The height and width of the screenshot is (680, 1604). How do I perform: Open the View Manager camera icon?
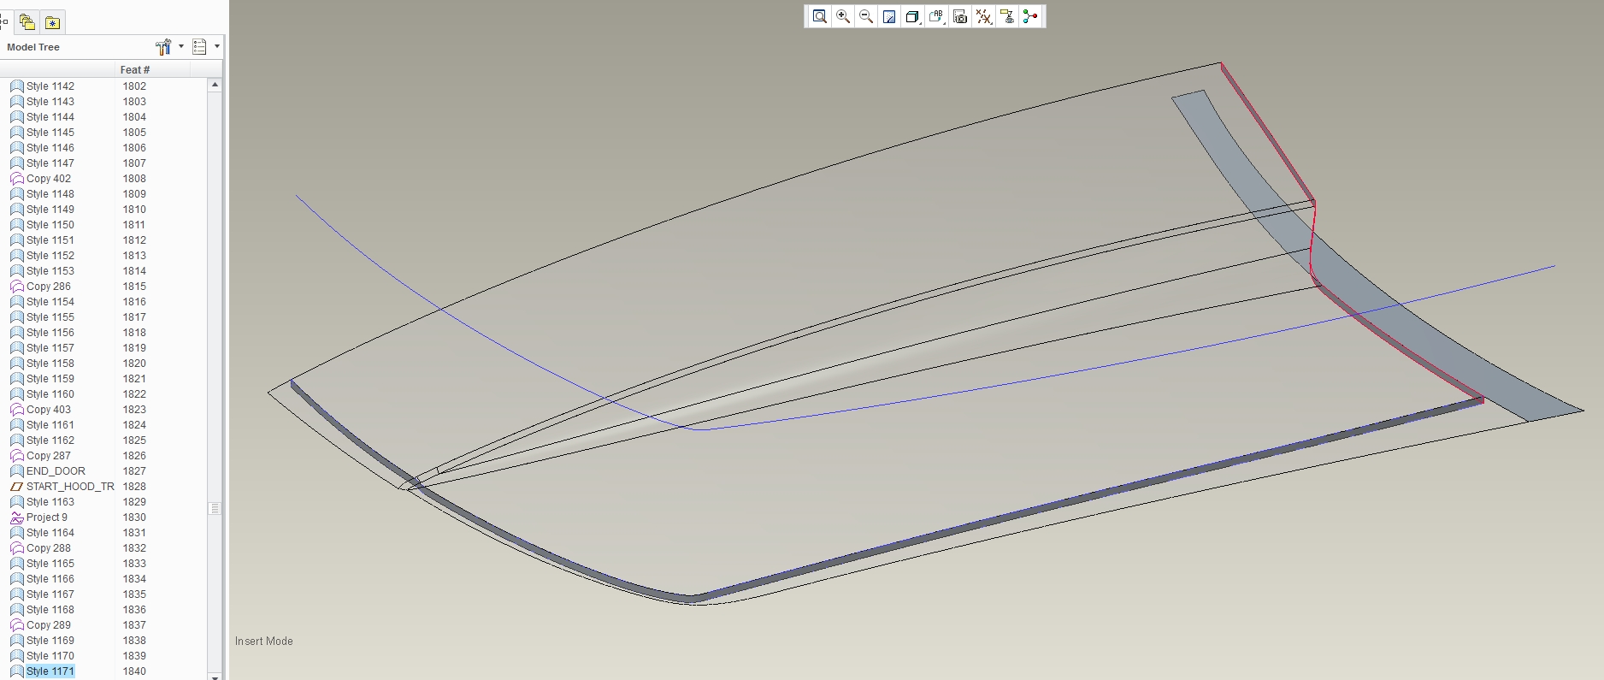pos(960,16)
